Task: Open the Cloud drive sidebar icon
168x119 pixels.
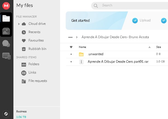Action: pyautogui.click(x=6, y=18)
